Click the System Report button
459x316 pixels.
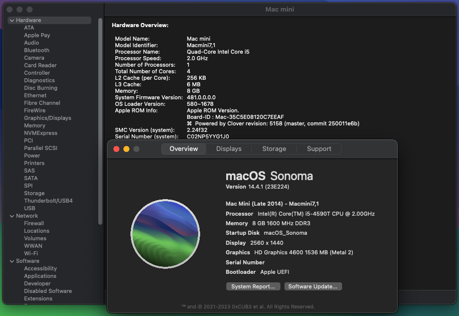click(x=253, y=286)
